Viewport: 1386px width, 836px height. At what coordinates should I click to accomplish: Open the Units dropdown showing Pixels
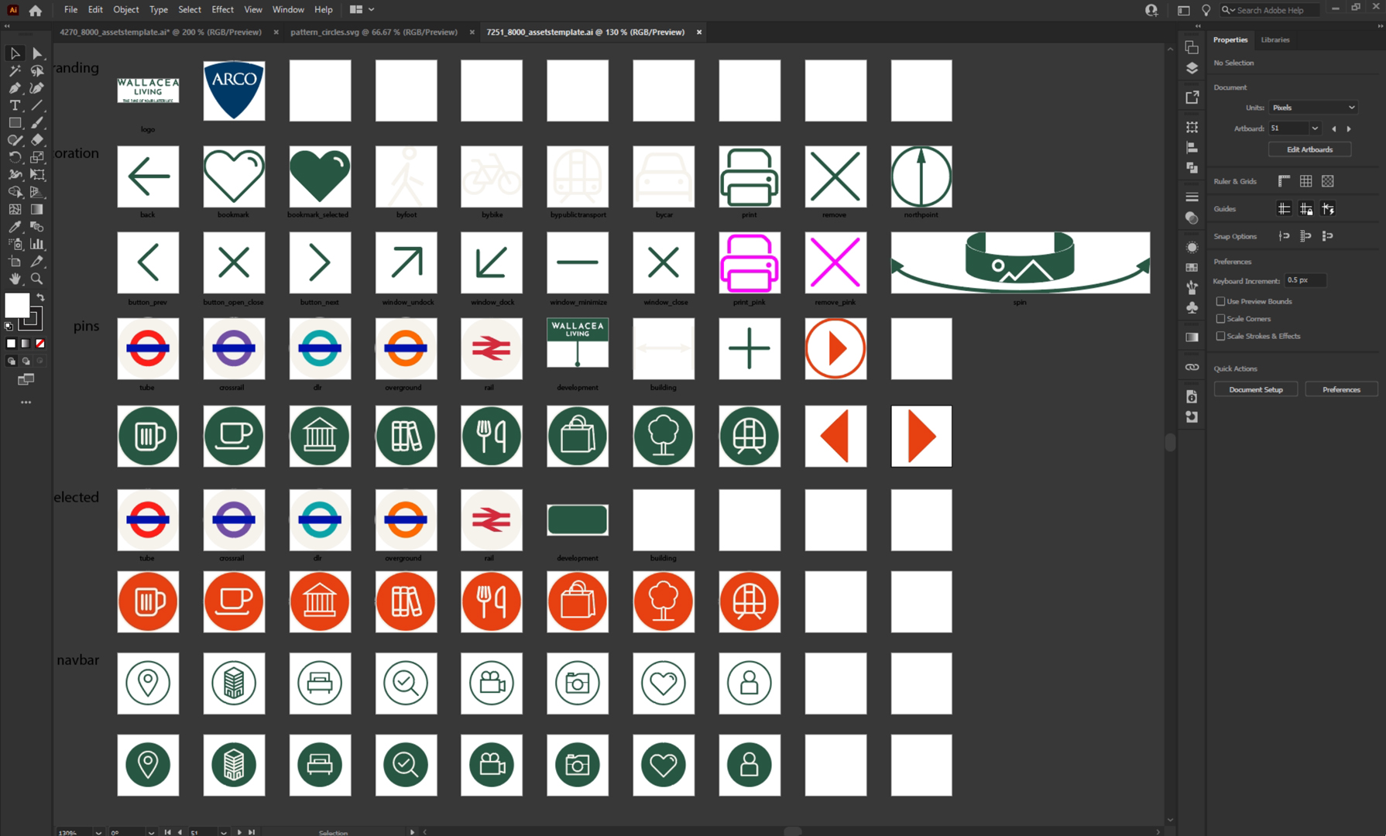coord(1313,108)
